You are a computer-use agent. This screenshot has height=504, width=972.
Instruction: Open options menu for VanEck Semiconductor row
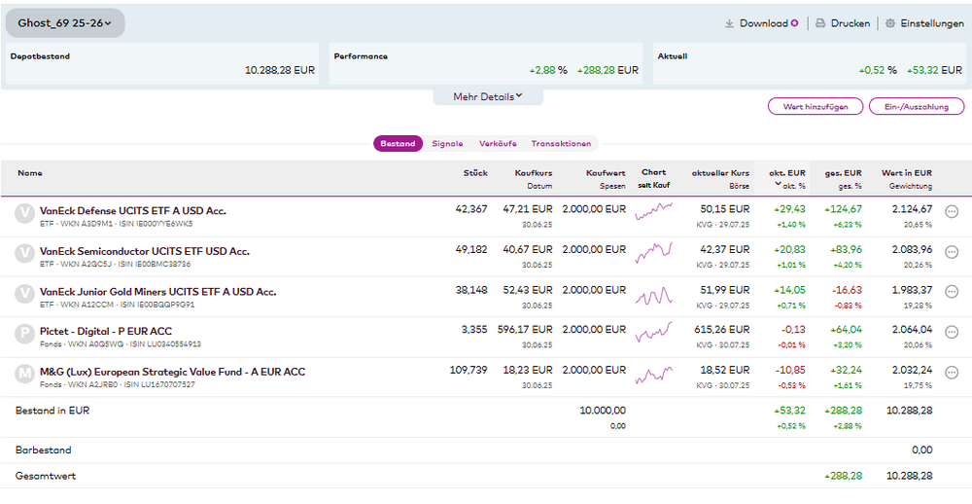tap(952, 252)
